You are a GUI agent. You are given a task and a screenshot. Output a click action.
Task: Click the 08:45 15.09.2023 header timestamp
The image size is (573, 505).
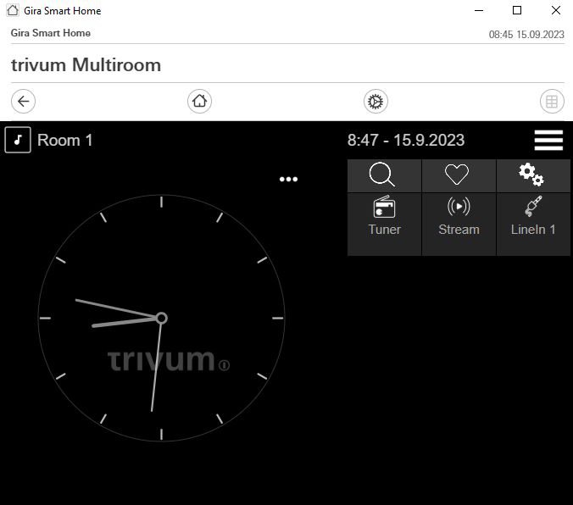tap(526, 35)
